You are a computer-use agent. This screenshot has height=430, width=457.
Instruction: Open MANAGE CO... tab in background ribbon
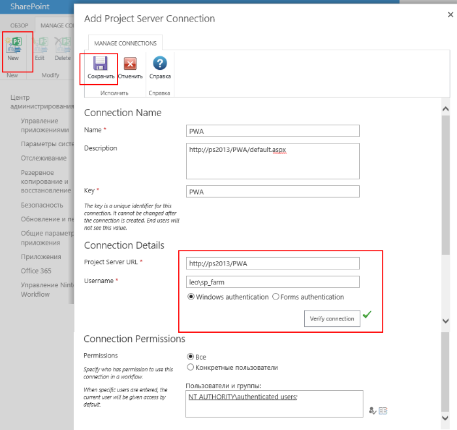57,25
